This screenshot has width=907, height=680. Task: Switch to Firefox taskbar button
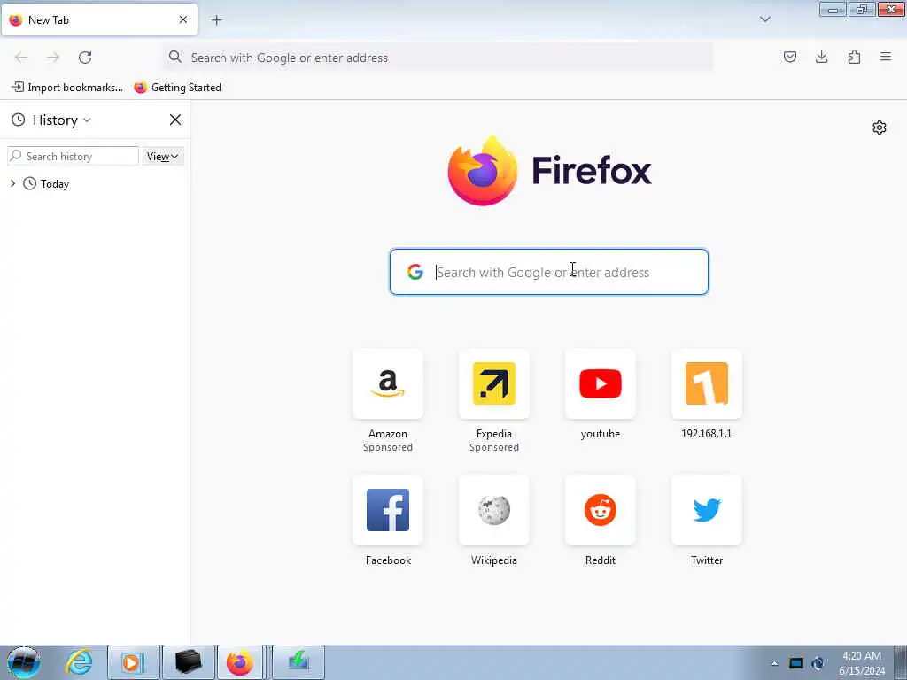coord(241,662)
